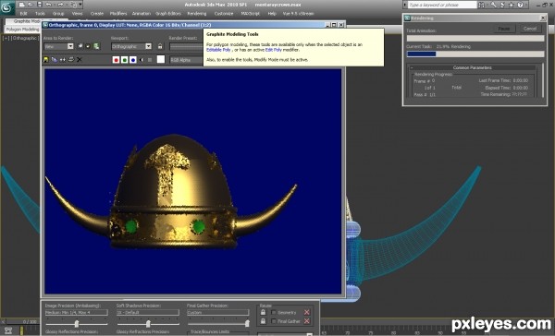The width and height of the screenshot is (555, 336).
Task: Click the Pause button in Rendering dialog
Action: 504,29
